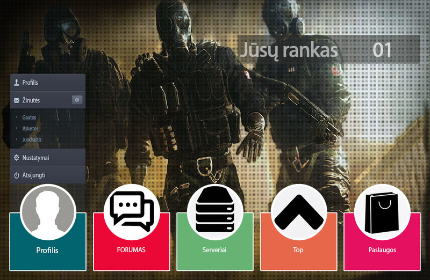430x280 pixels.
Task: Click the 01 rank number
Action: pos(382,50)
